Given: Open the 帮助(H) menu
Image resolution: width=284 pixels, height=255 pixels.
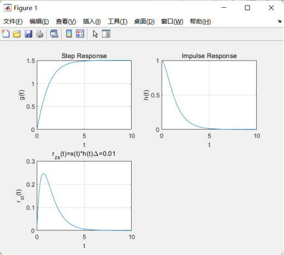Looking at the screenshot, I should click(x=200, y=21).
